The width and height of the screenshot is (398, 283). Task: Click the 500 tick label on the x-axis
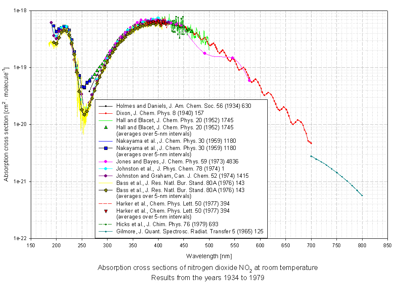(x=209, y=246)
